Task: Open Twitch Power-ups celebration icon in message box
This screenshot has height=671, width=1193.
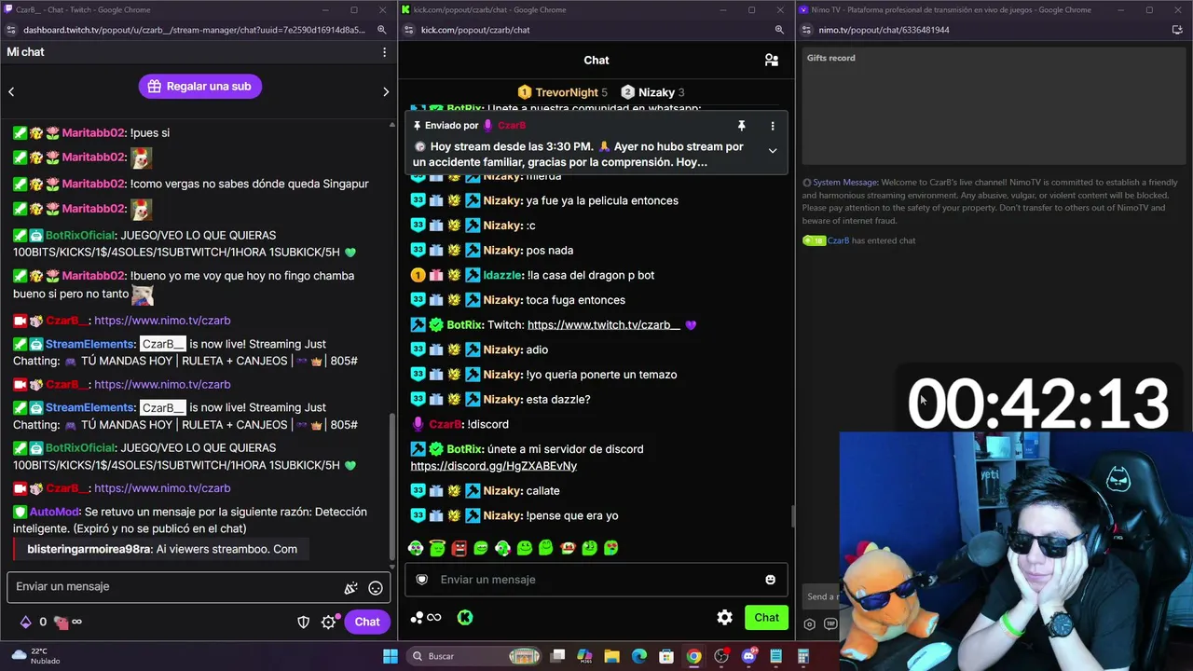Action: point(350,588)
